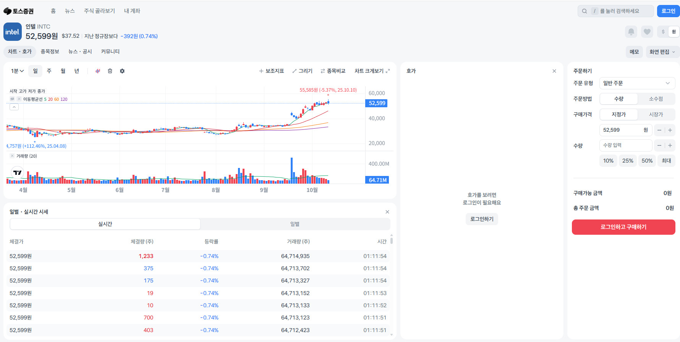Image resolution: width=680 pixels, height=342 pixels.
Task: Open the 1분 interval dropdown
Action: 17,71
